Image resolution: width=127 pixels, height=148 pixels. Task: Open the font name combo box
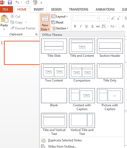tap(86, 18)
